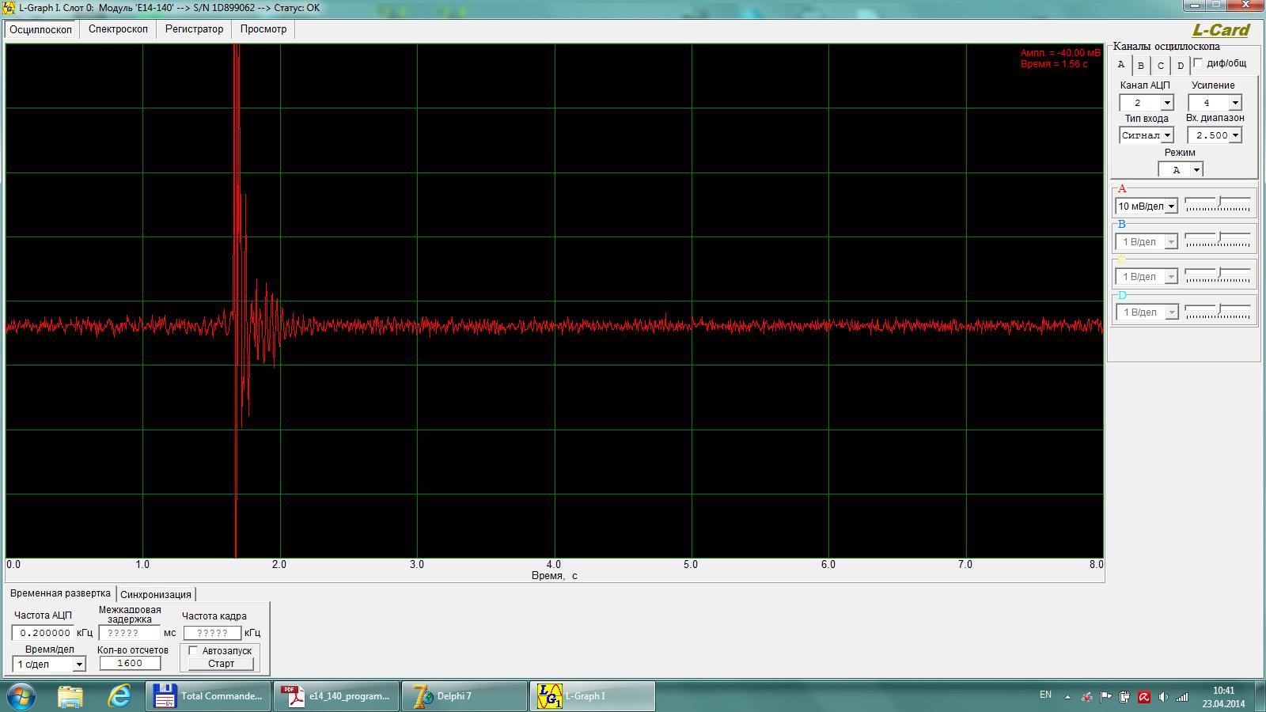Viewport: 1266px width, 712px height.
Task: Click the Время = 1.56 с readout
Action: 1054,64
